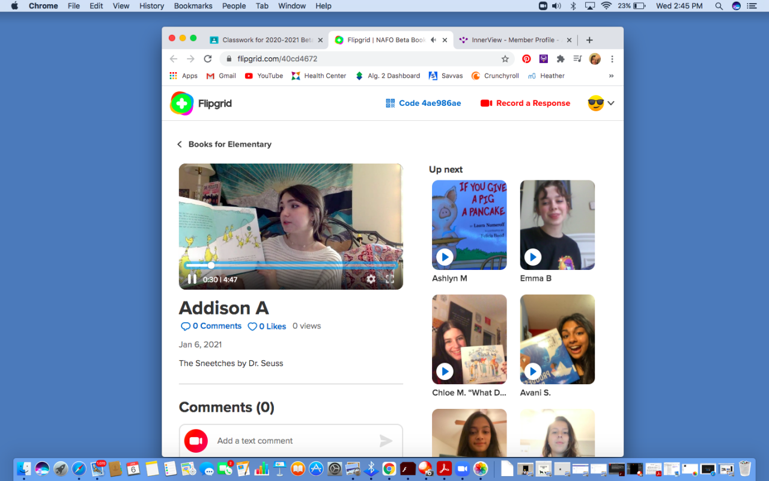The image size is (769, 481).
Task: Click the Chrome profile avatar
Action: click(595, 59)
